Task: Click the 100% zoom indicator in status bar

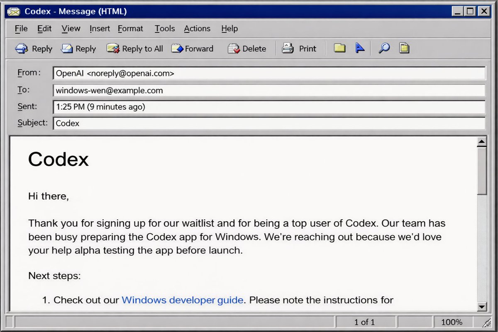Action: 452,322
